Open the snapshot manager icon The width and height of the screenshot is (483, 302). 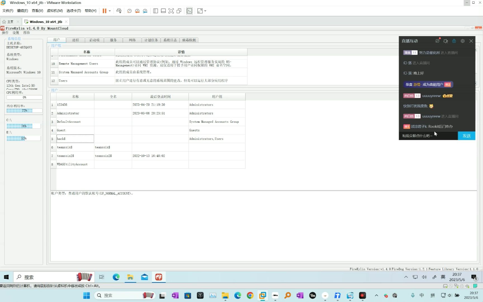click(145, 11)
